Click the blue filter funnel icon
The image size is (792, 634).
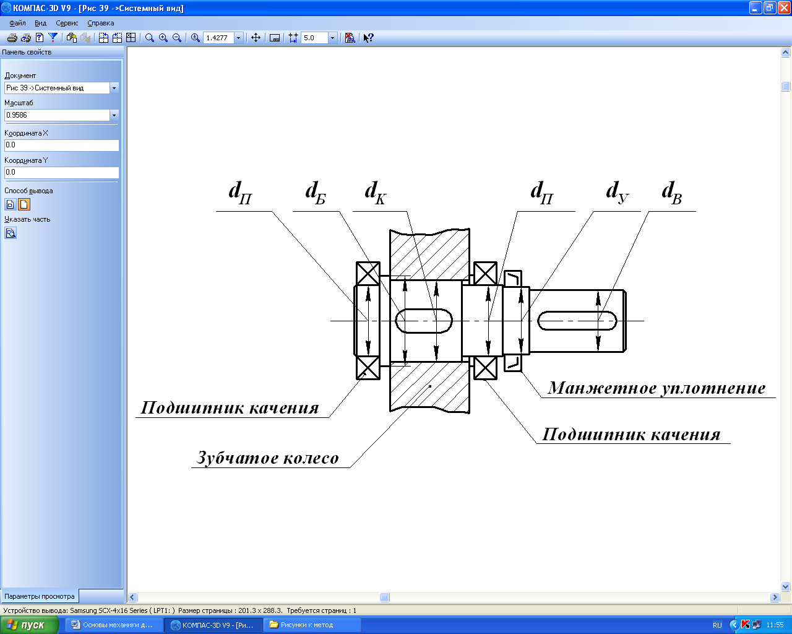[x=53, y=38]
